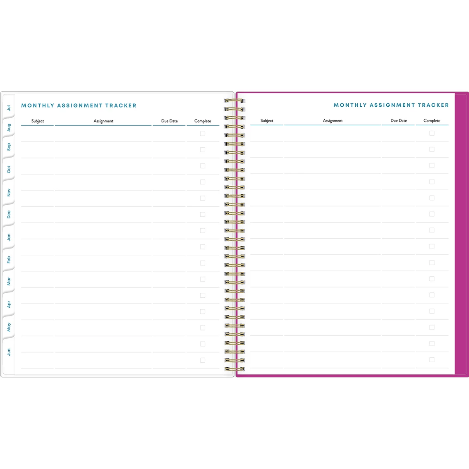
Task: Check the bottom Complete checkbox, right page
Action: tap(432, 360)
